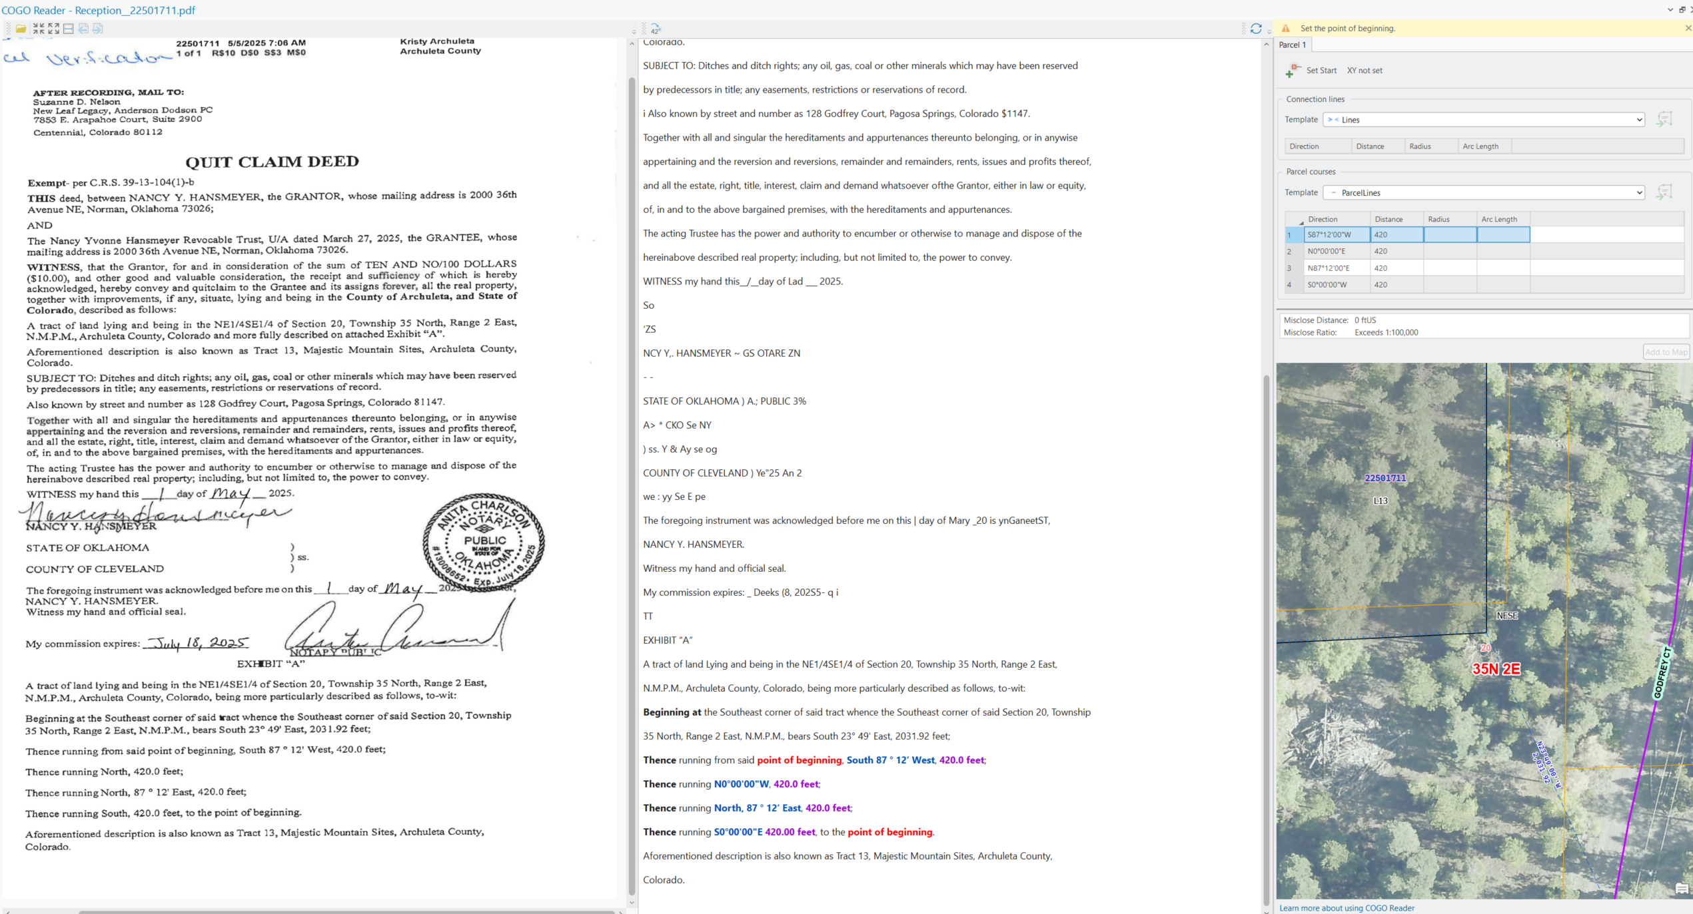
Task: Open Parcel courses Template 'ParcelLines' dropdown
Action: tap(1484, 192)
